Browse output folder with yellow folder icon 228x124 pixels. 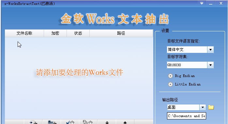point(211,107)
